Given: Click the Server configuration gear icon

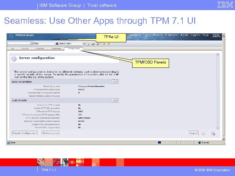Looking at the screenshot, I should click(x=14, y=59).
